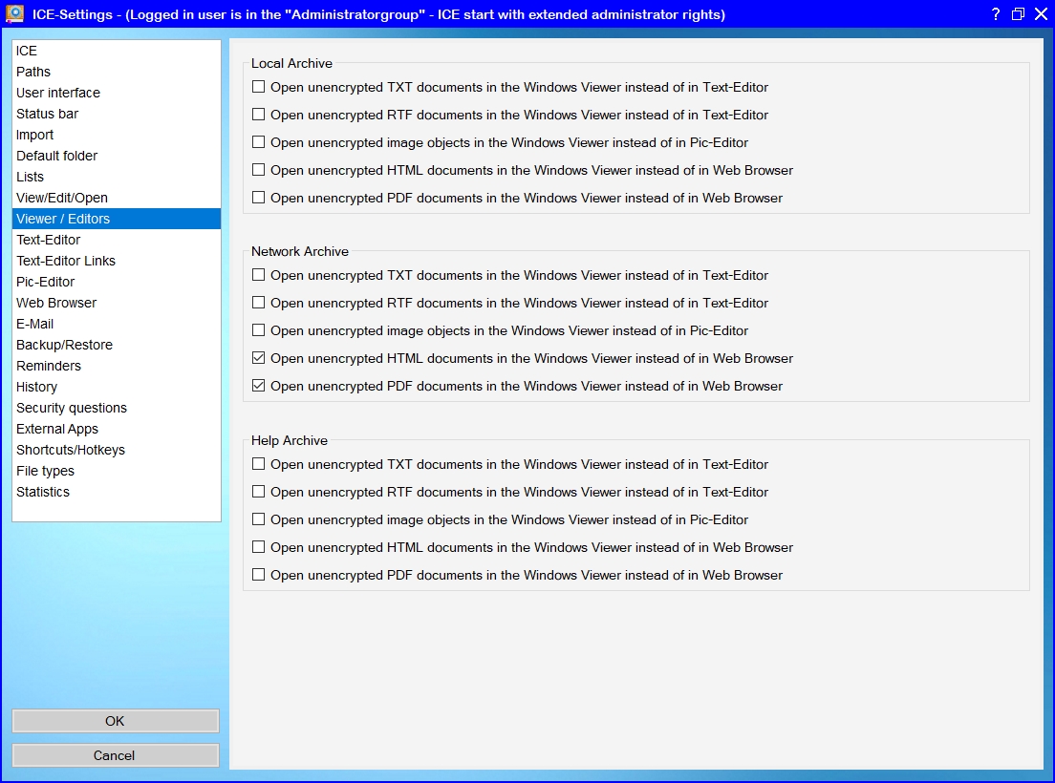Click the help question mark icon
The image size is (1055, 783).
tap(995, 14)
